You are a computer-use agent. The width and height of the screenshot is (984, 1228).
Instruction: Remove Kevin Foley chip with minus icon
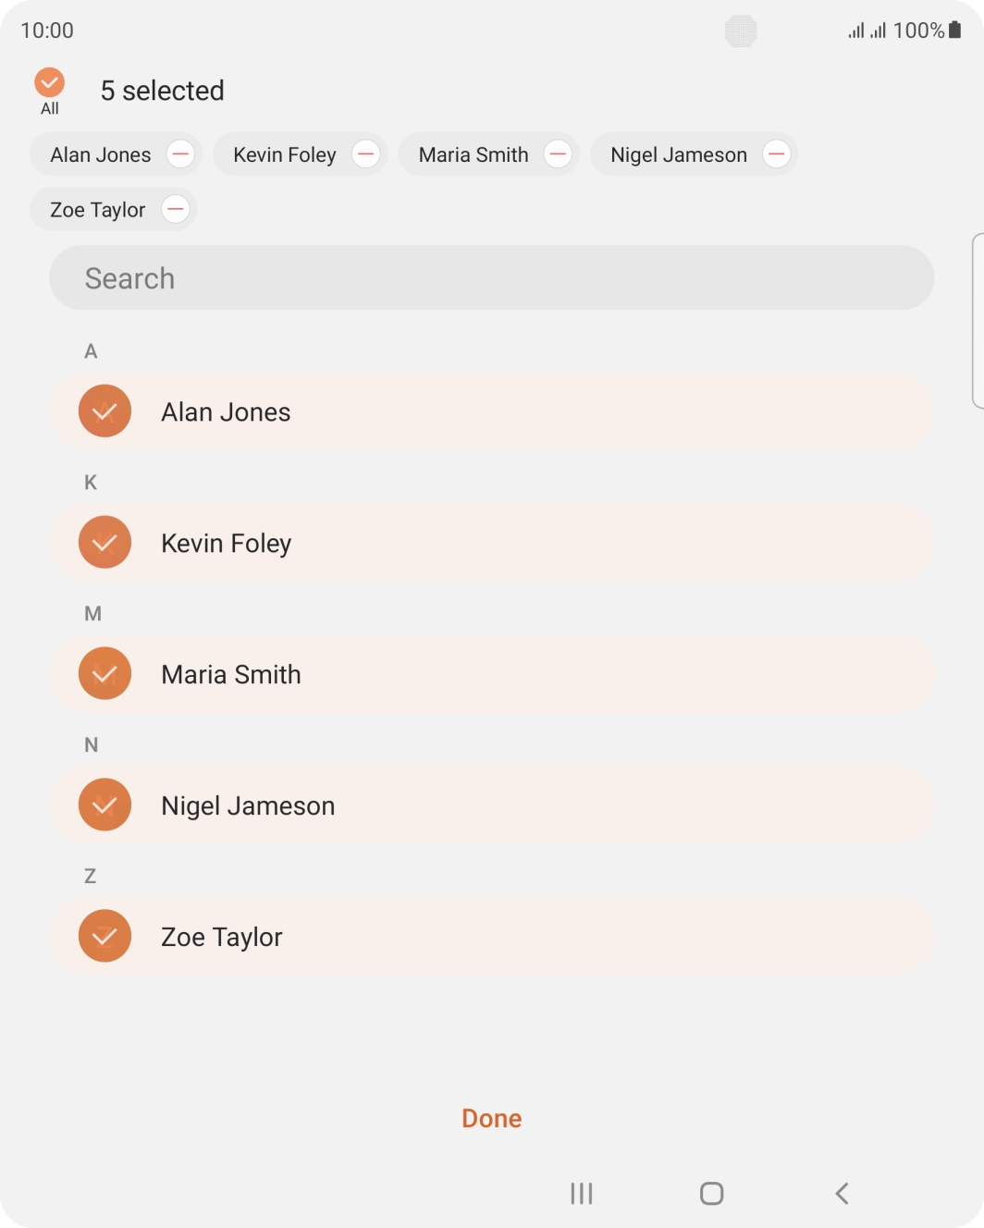(x=366, y=154)
